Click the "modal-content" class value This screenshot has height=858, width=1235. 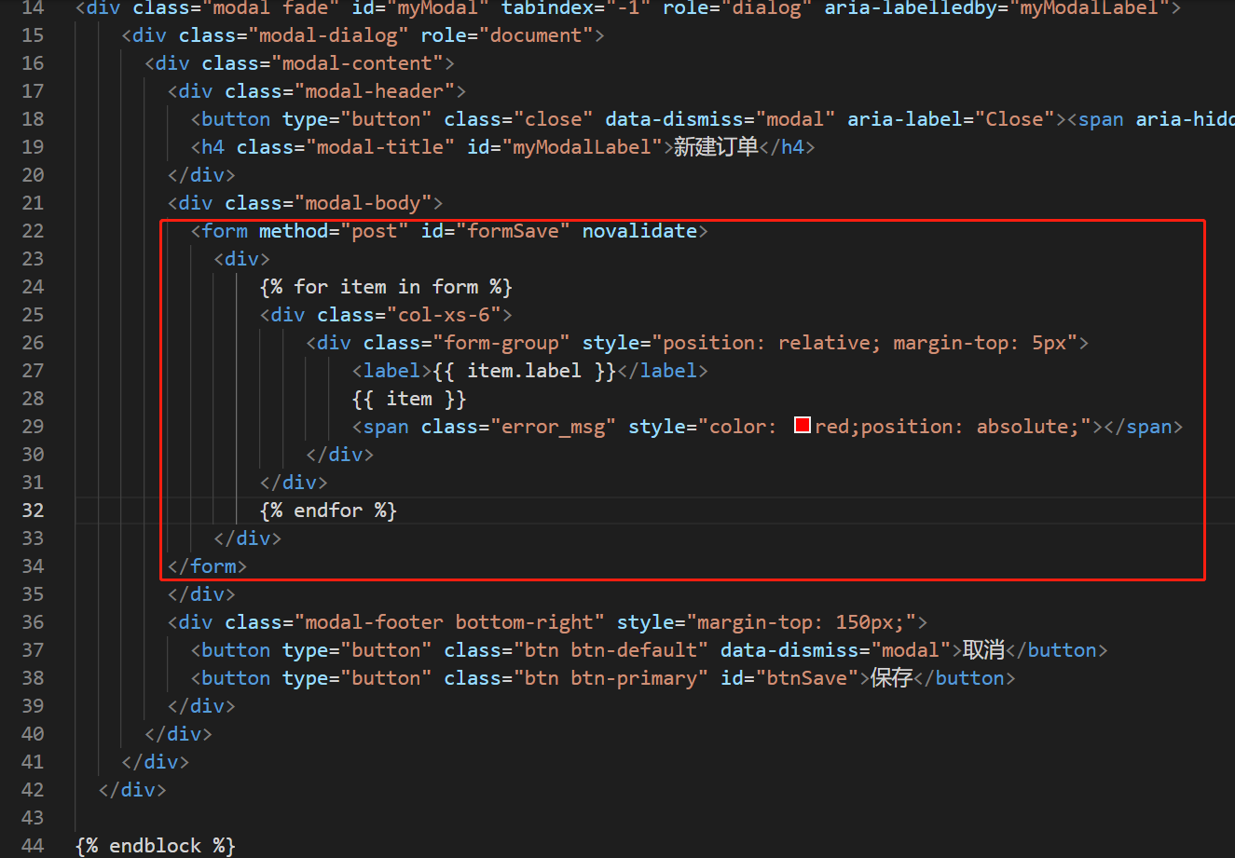(358, 62)
